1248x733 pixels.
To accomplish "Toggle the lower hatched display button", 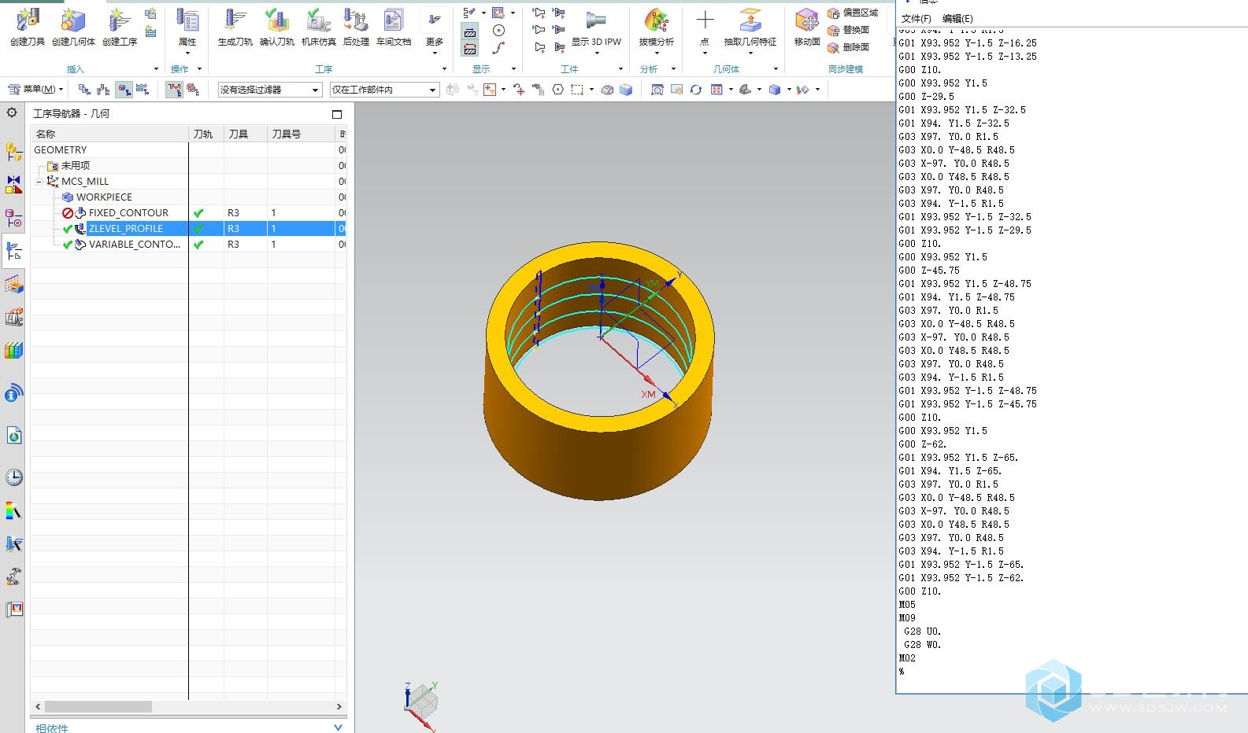I will point(470,49).
